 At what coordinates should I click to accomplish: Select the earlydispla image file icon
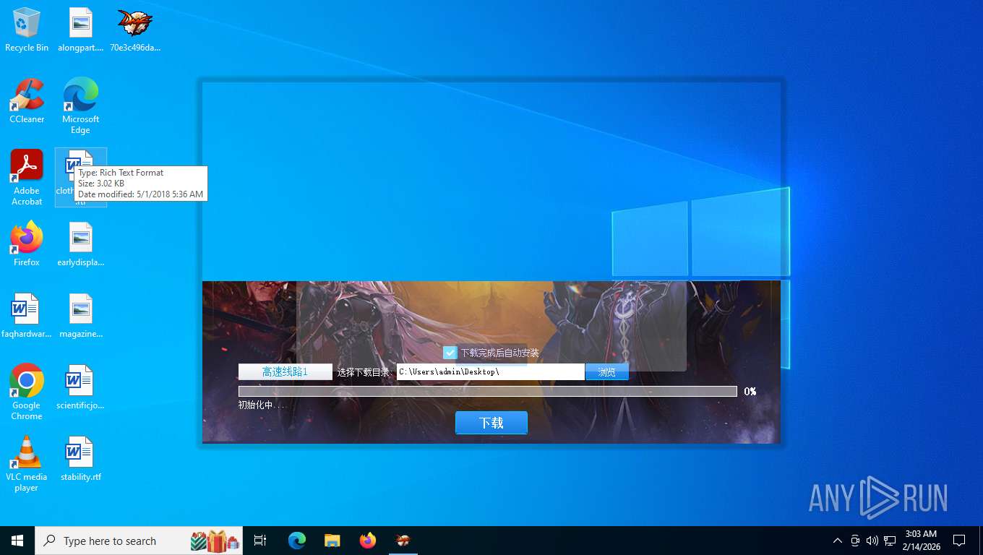point(81,244)
